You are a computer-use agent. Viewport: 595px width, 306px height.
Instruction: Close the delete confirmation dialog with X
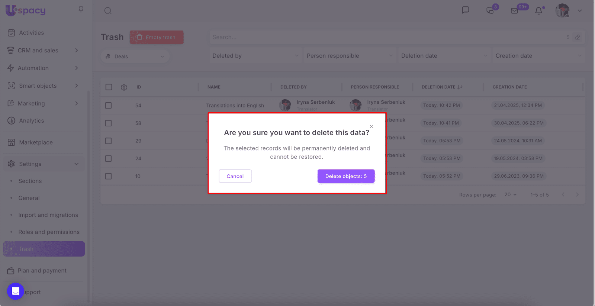[x=371, y=127]
